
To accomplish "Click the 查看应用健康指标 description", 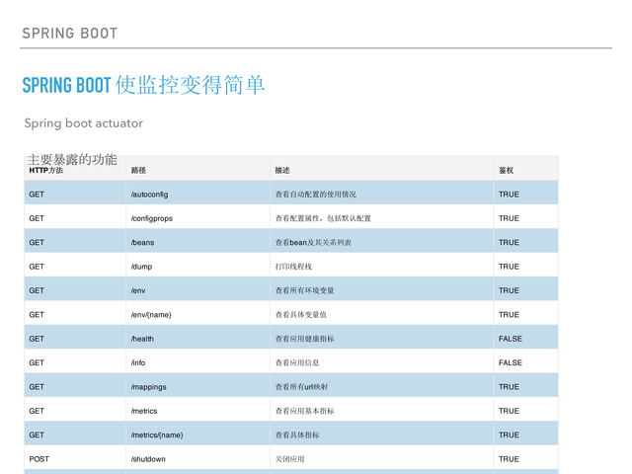I will [305, 339].
